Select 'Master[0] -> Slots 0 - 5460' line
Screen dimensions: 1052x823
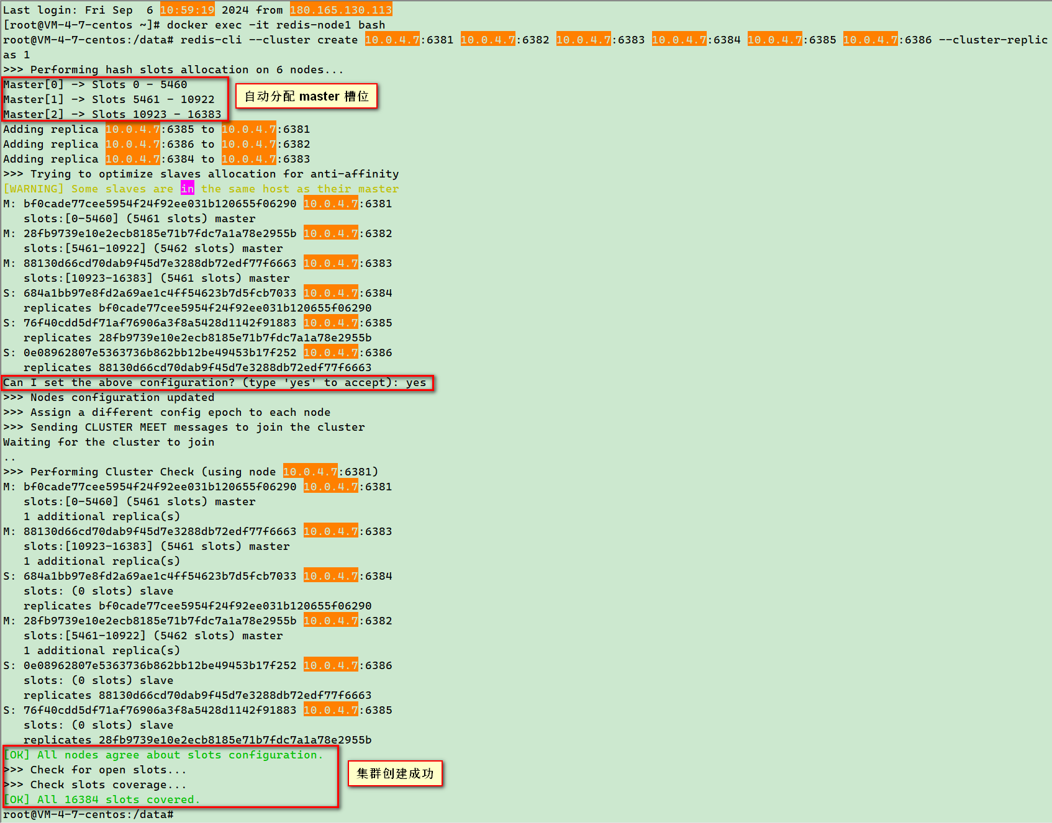(x=95, y=84)
